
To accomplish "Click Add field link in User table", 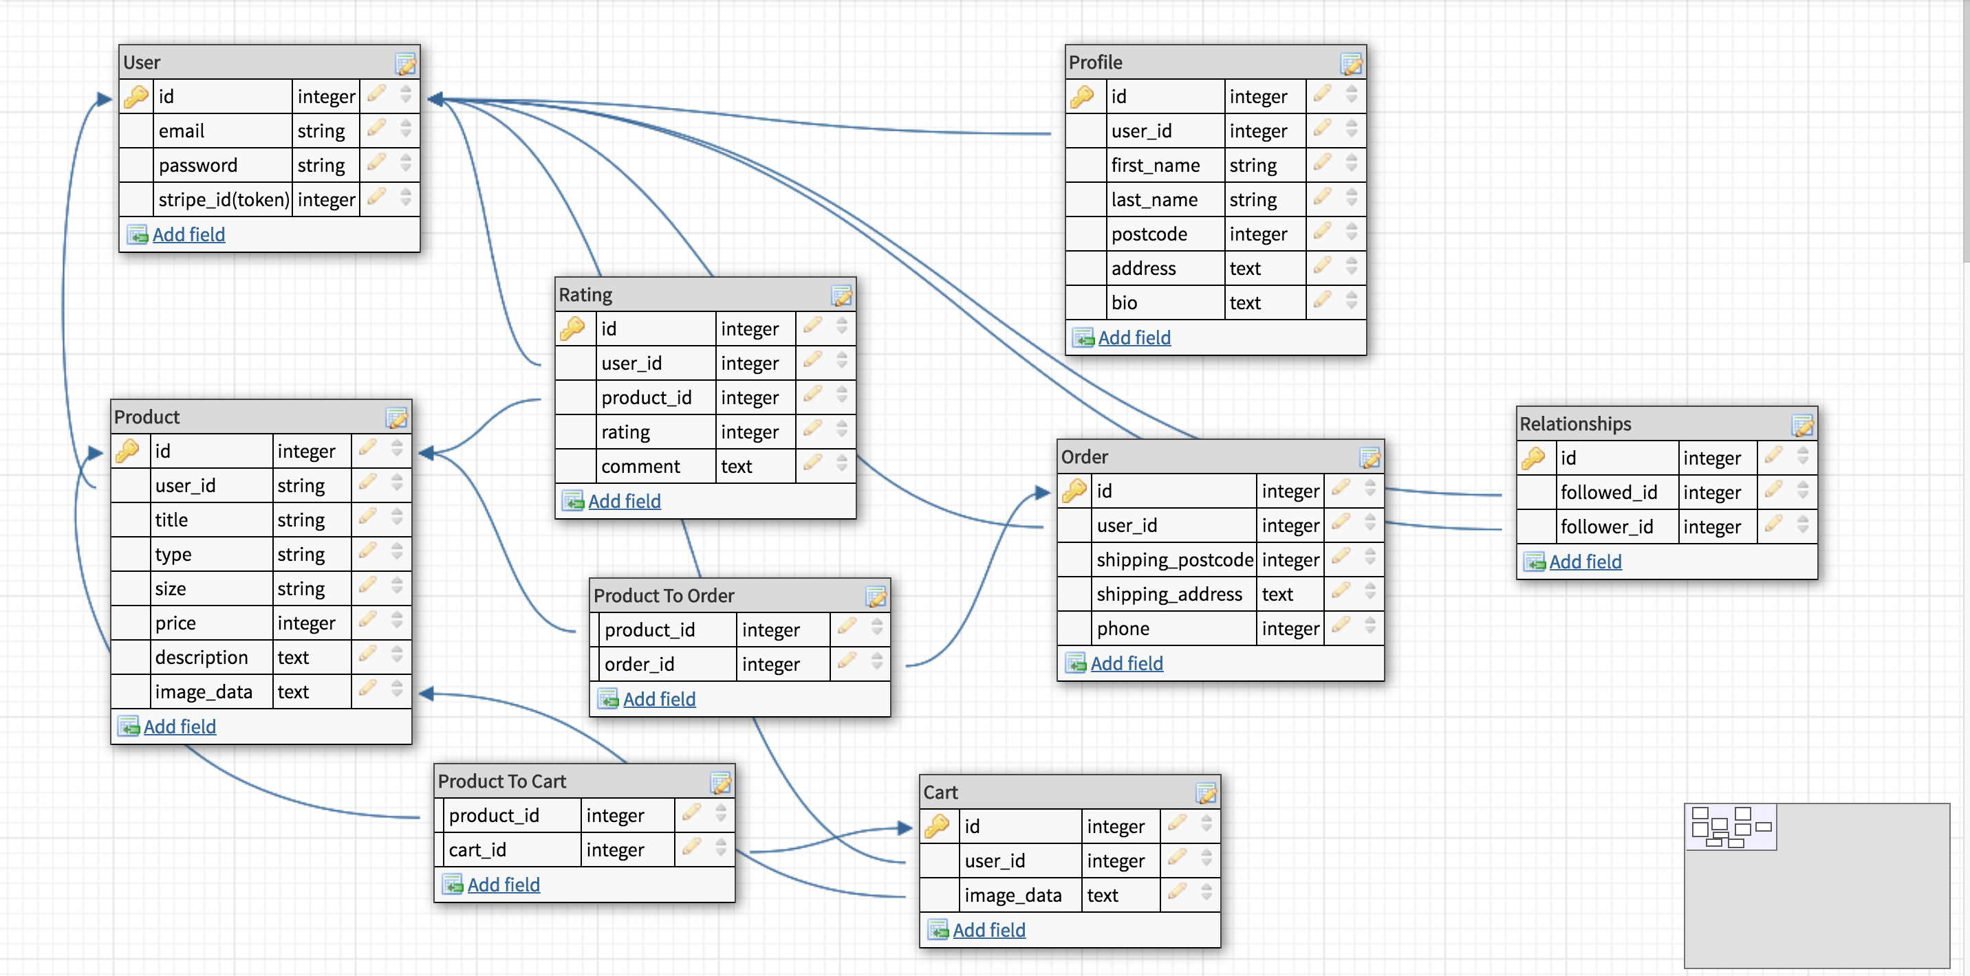I will click(x=188, y=234).
